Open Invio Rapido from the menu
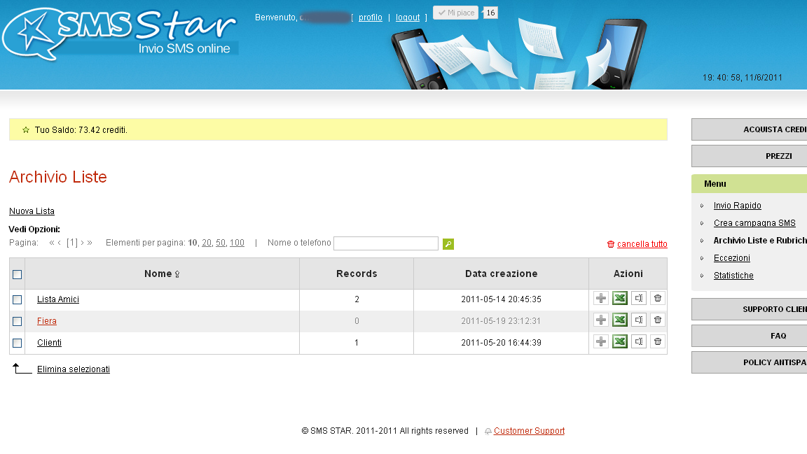Image resolution: width=807 pixels, height=454 pixels. [737, 206]
